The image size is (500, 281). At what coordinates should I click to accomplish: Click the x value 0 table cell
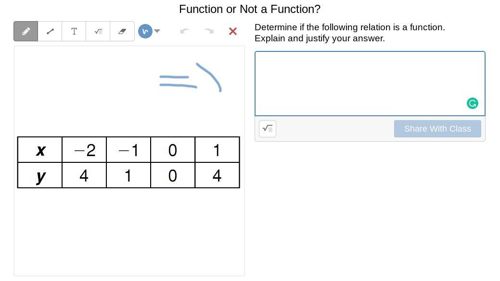click(173, 150)
